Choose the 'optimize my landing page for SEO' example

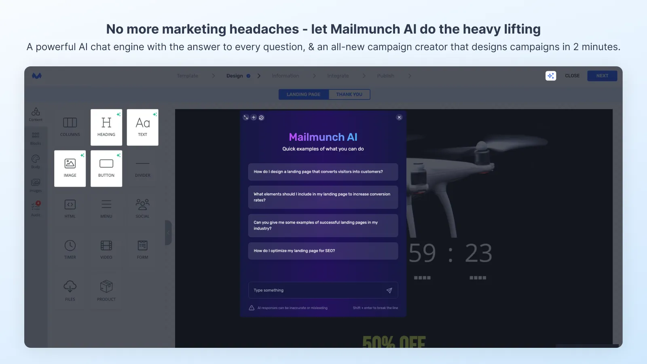coord(323,251)
